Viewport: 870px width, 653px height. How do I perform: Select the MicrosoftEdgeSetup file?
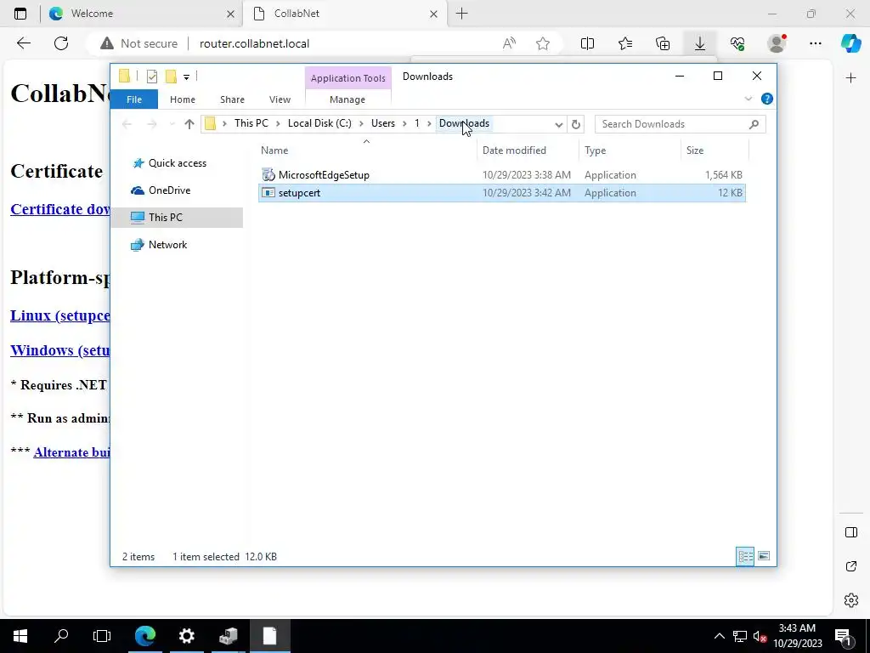coord(501,175)
